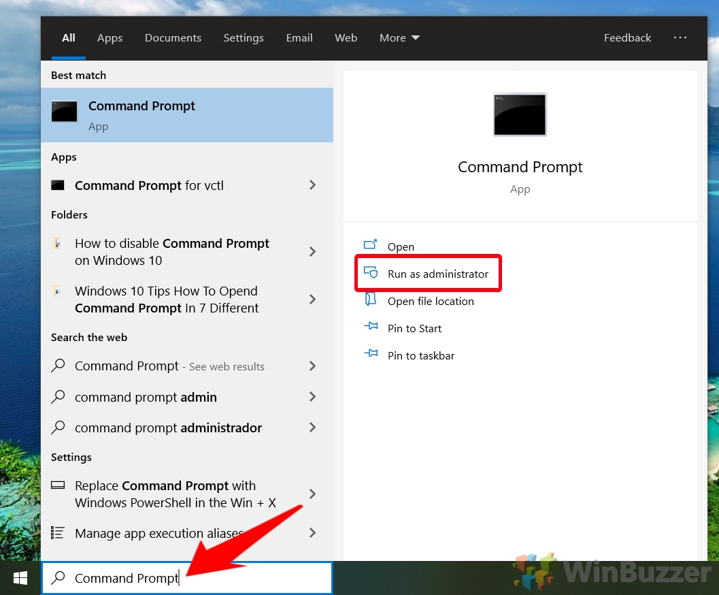Click the Command Prompt for vctl icon
Screen dimensions: 719x595
point(61,184)
